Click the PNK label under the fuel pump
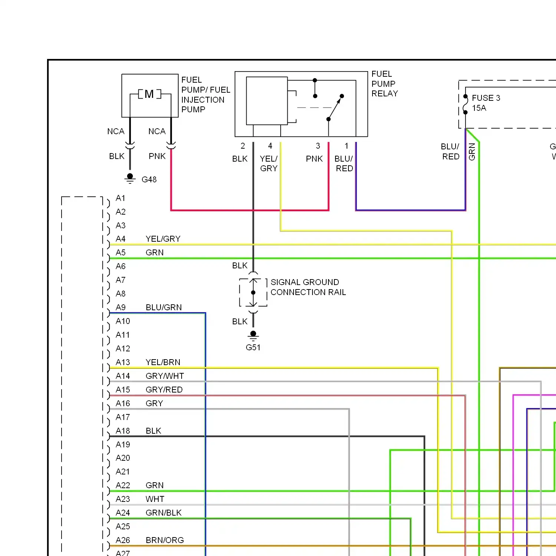Screen dimensions: 556x556 (x=157, y=156)
